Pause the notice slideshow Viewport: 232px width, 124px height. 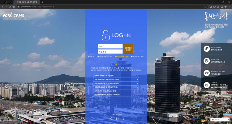click(117, 119)
